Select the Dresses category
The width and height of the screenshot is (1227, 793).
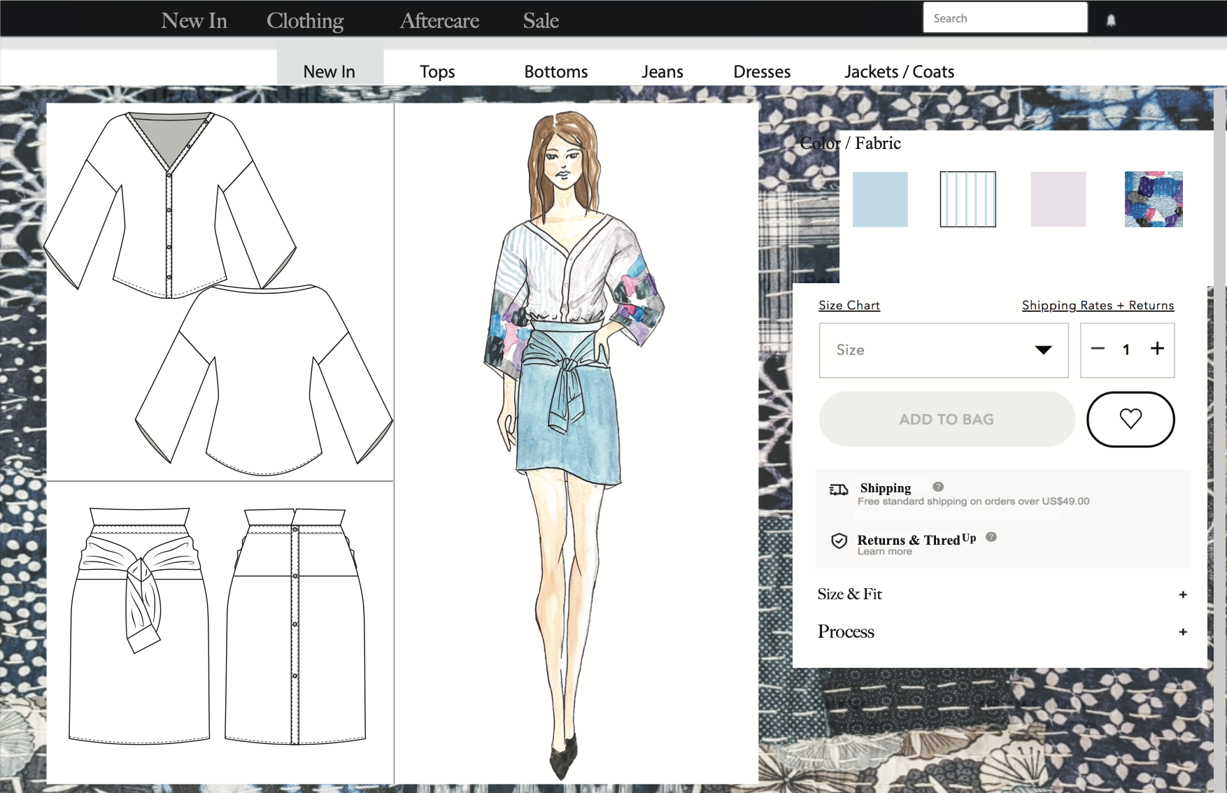point(762,71)
